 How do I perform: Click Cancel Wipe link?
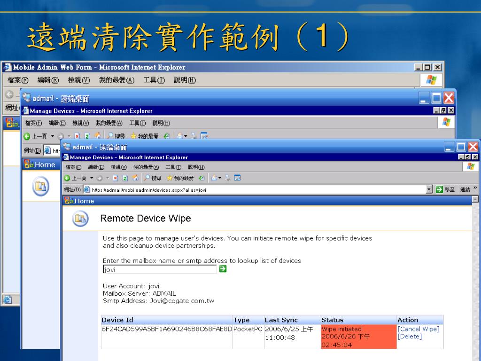(419, 329)
